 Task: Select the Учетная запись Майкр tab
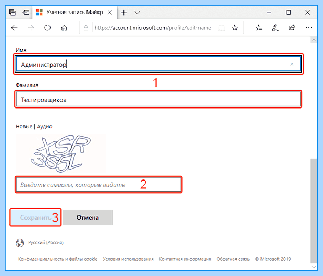tap(75, 13)
